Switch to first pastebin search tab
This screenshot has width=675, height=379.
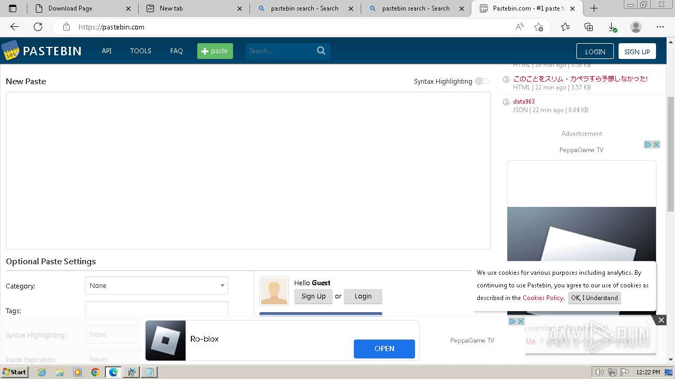click(304, 8)
